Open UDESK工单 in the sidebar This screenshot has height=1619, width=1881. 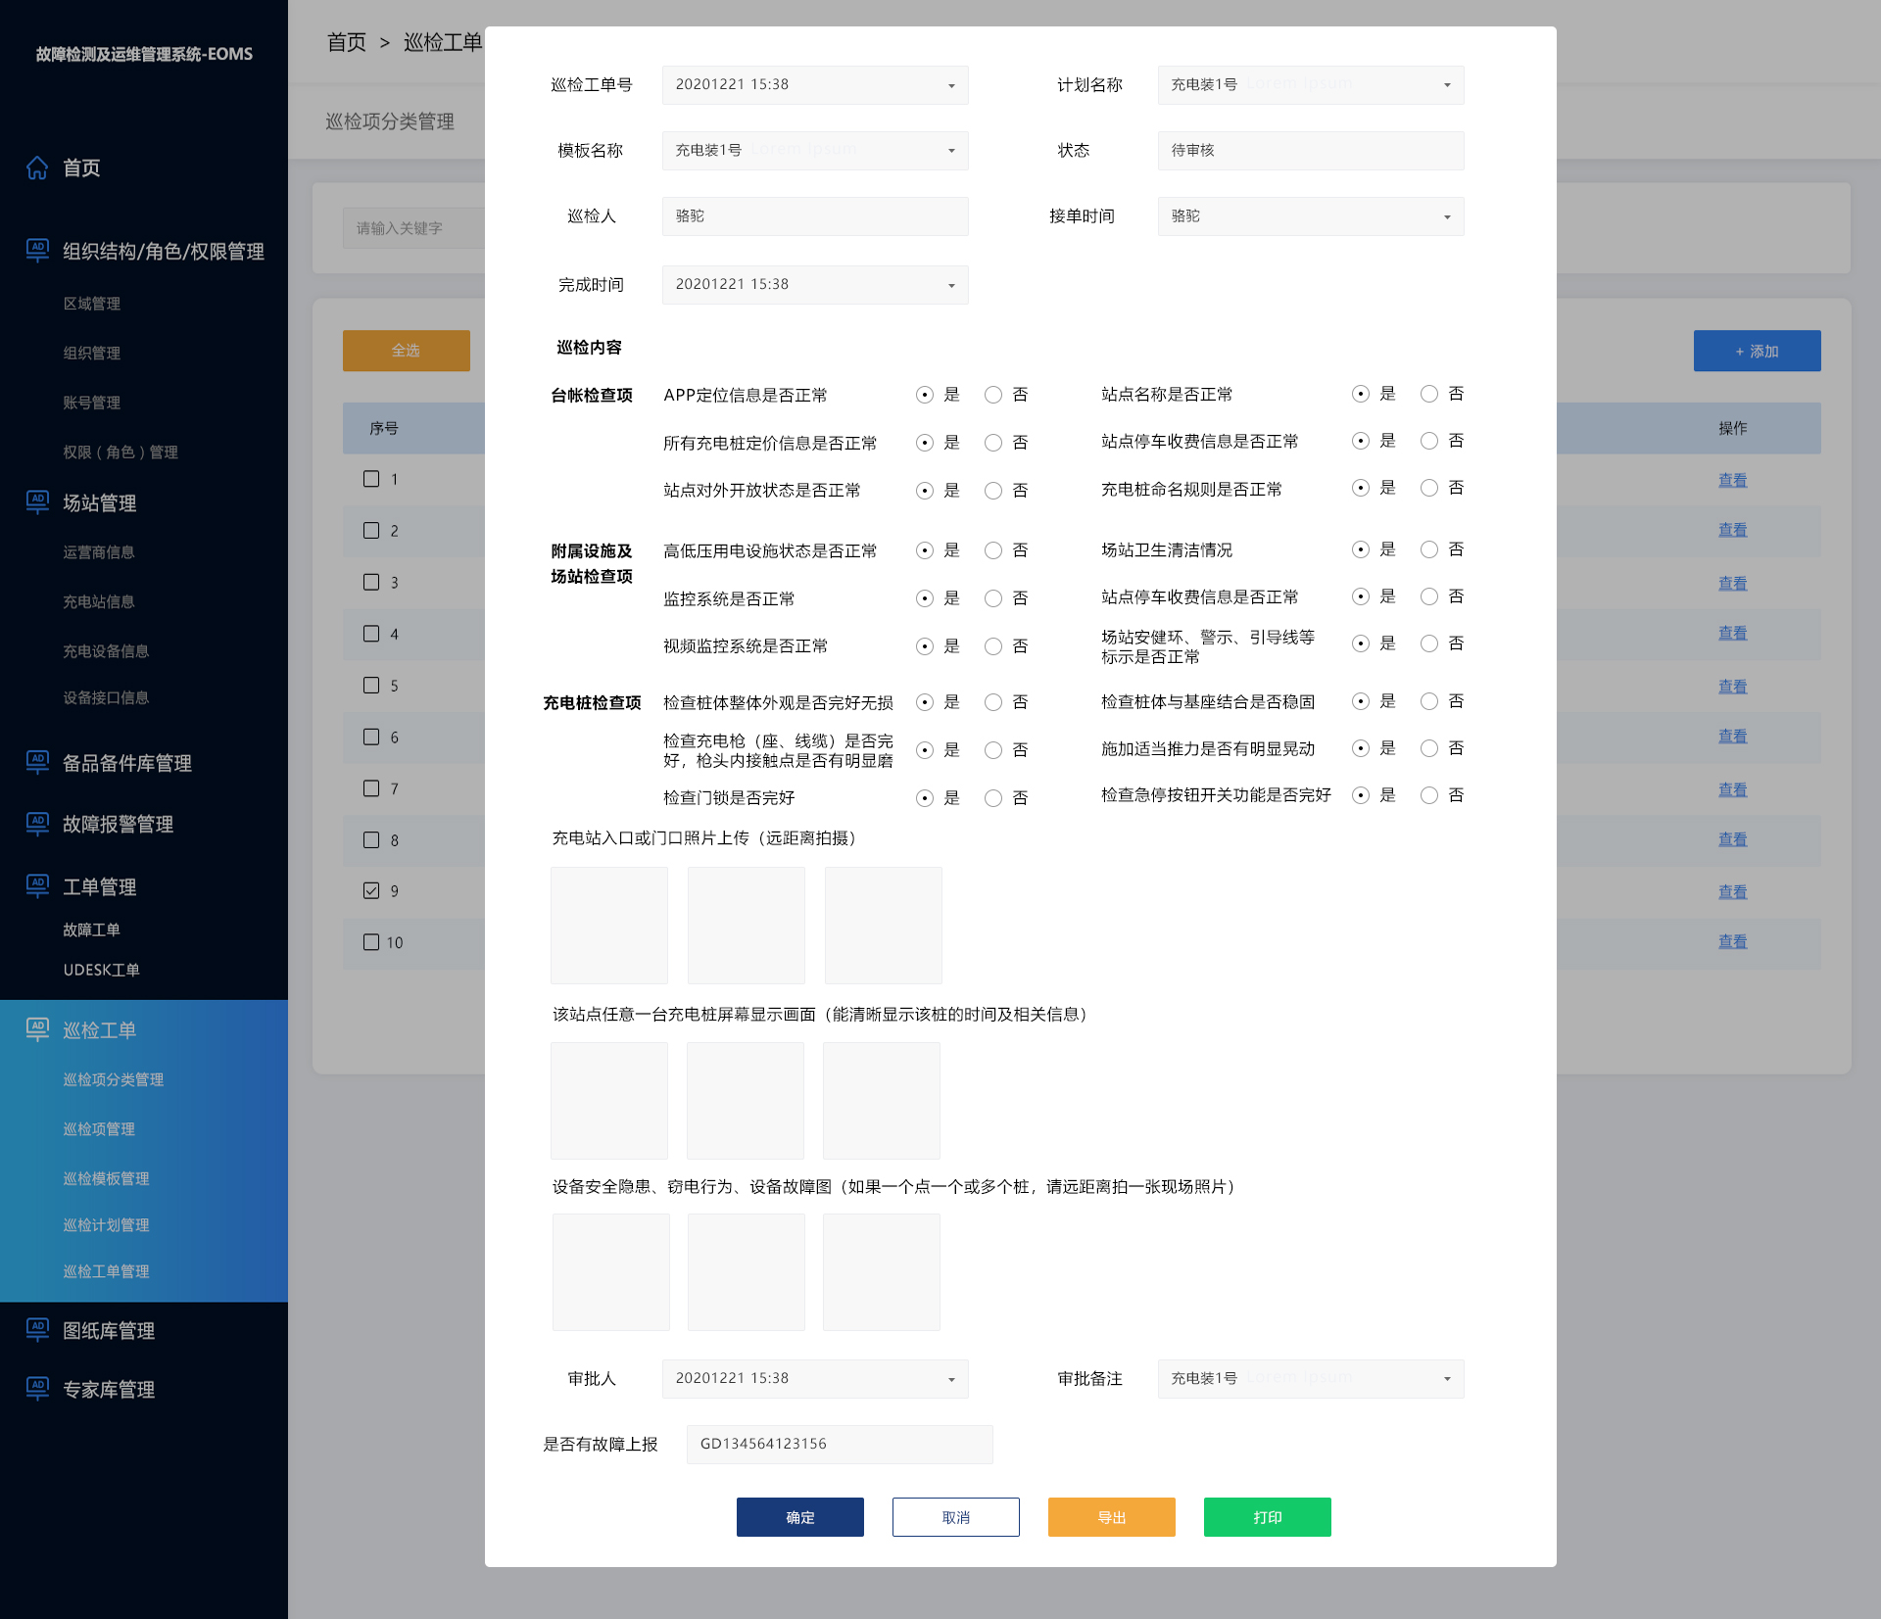pos(102,970)
